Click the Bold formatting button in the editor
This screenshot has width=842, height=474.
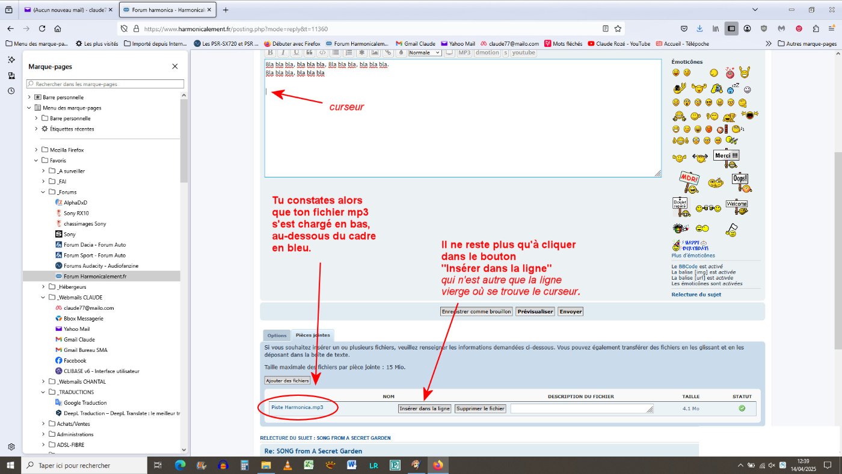point(270,52)
